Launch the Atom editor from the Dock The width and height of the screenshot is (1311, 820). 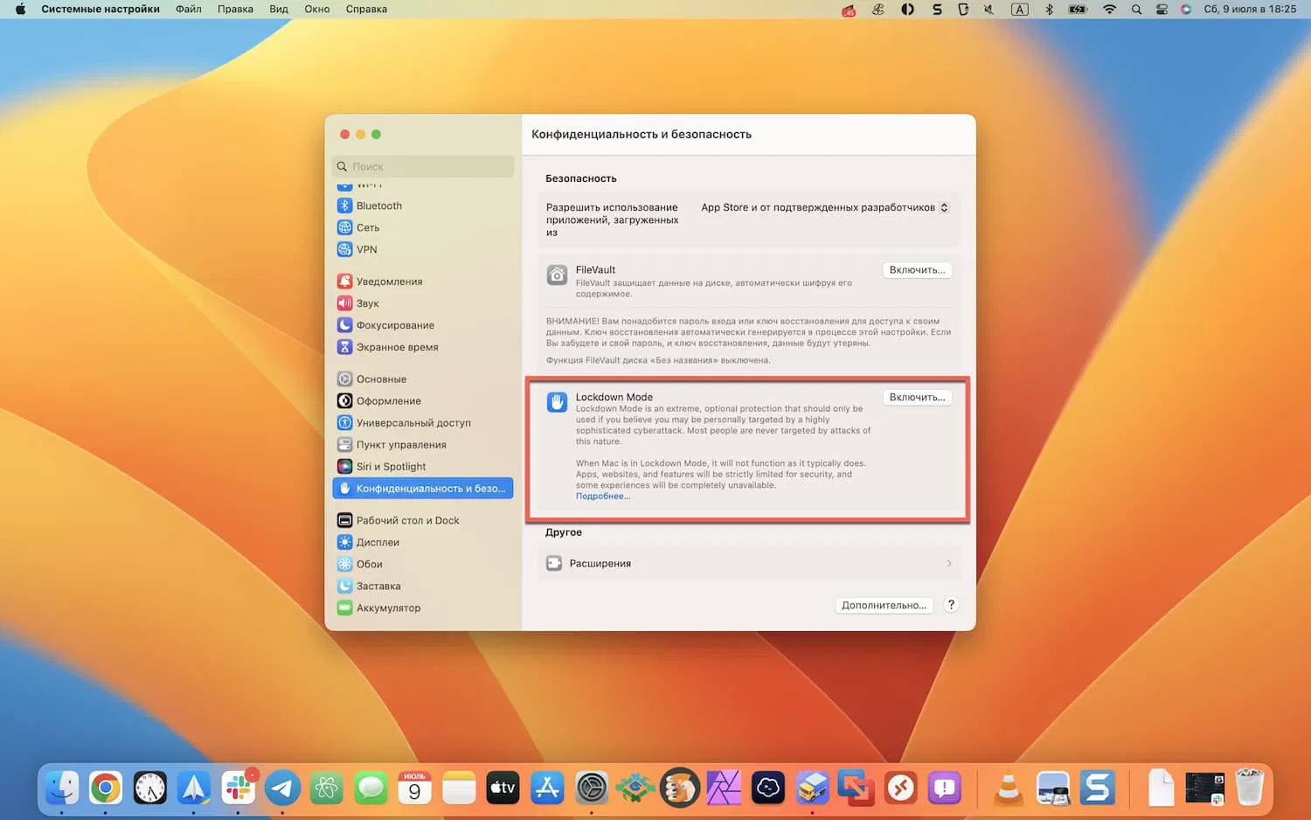tap(326, 789)
